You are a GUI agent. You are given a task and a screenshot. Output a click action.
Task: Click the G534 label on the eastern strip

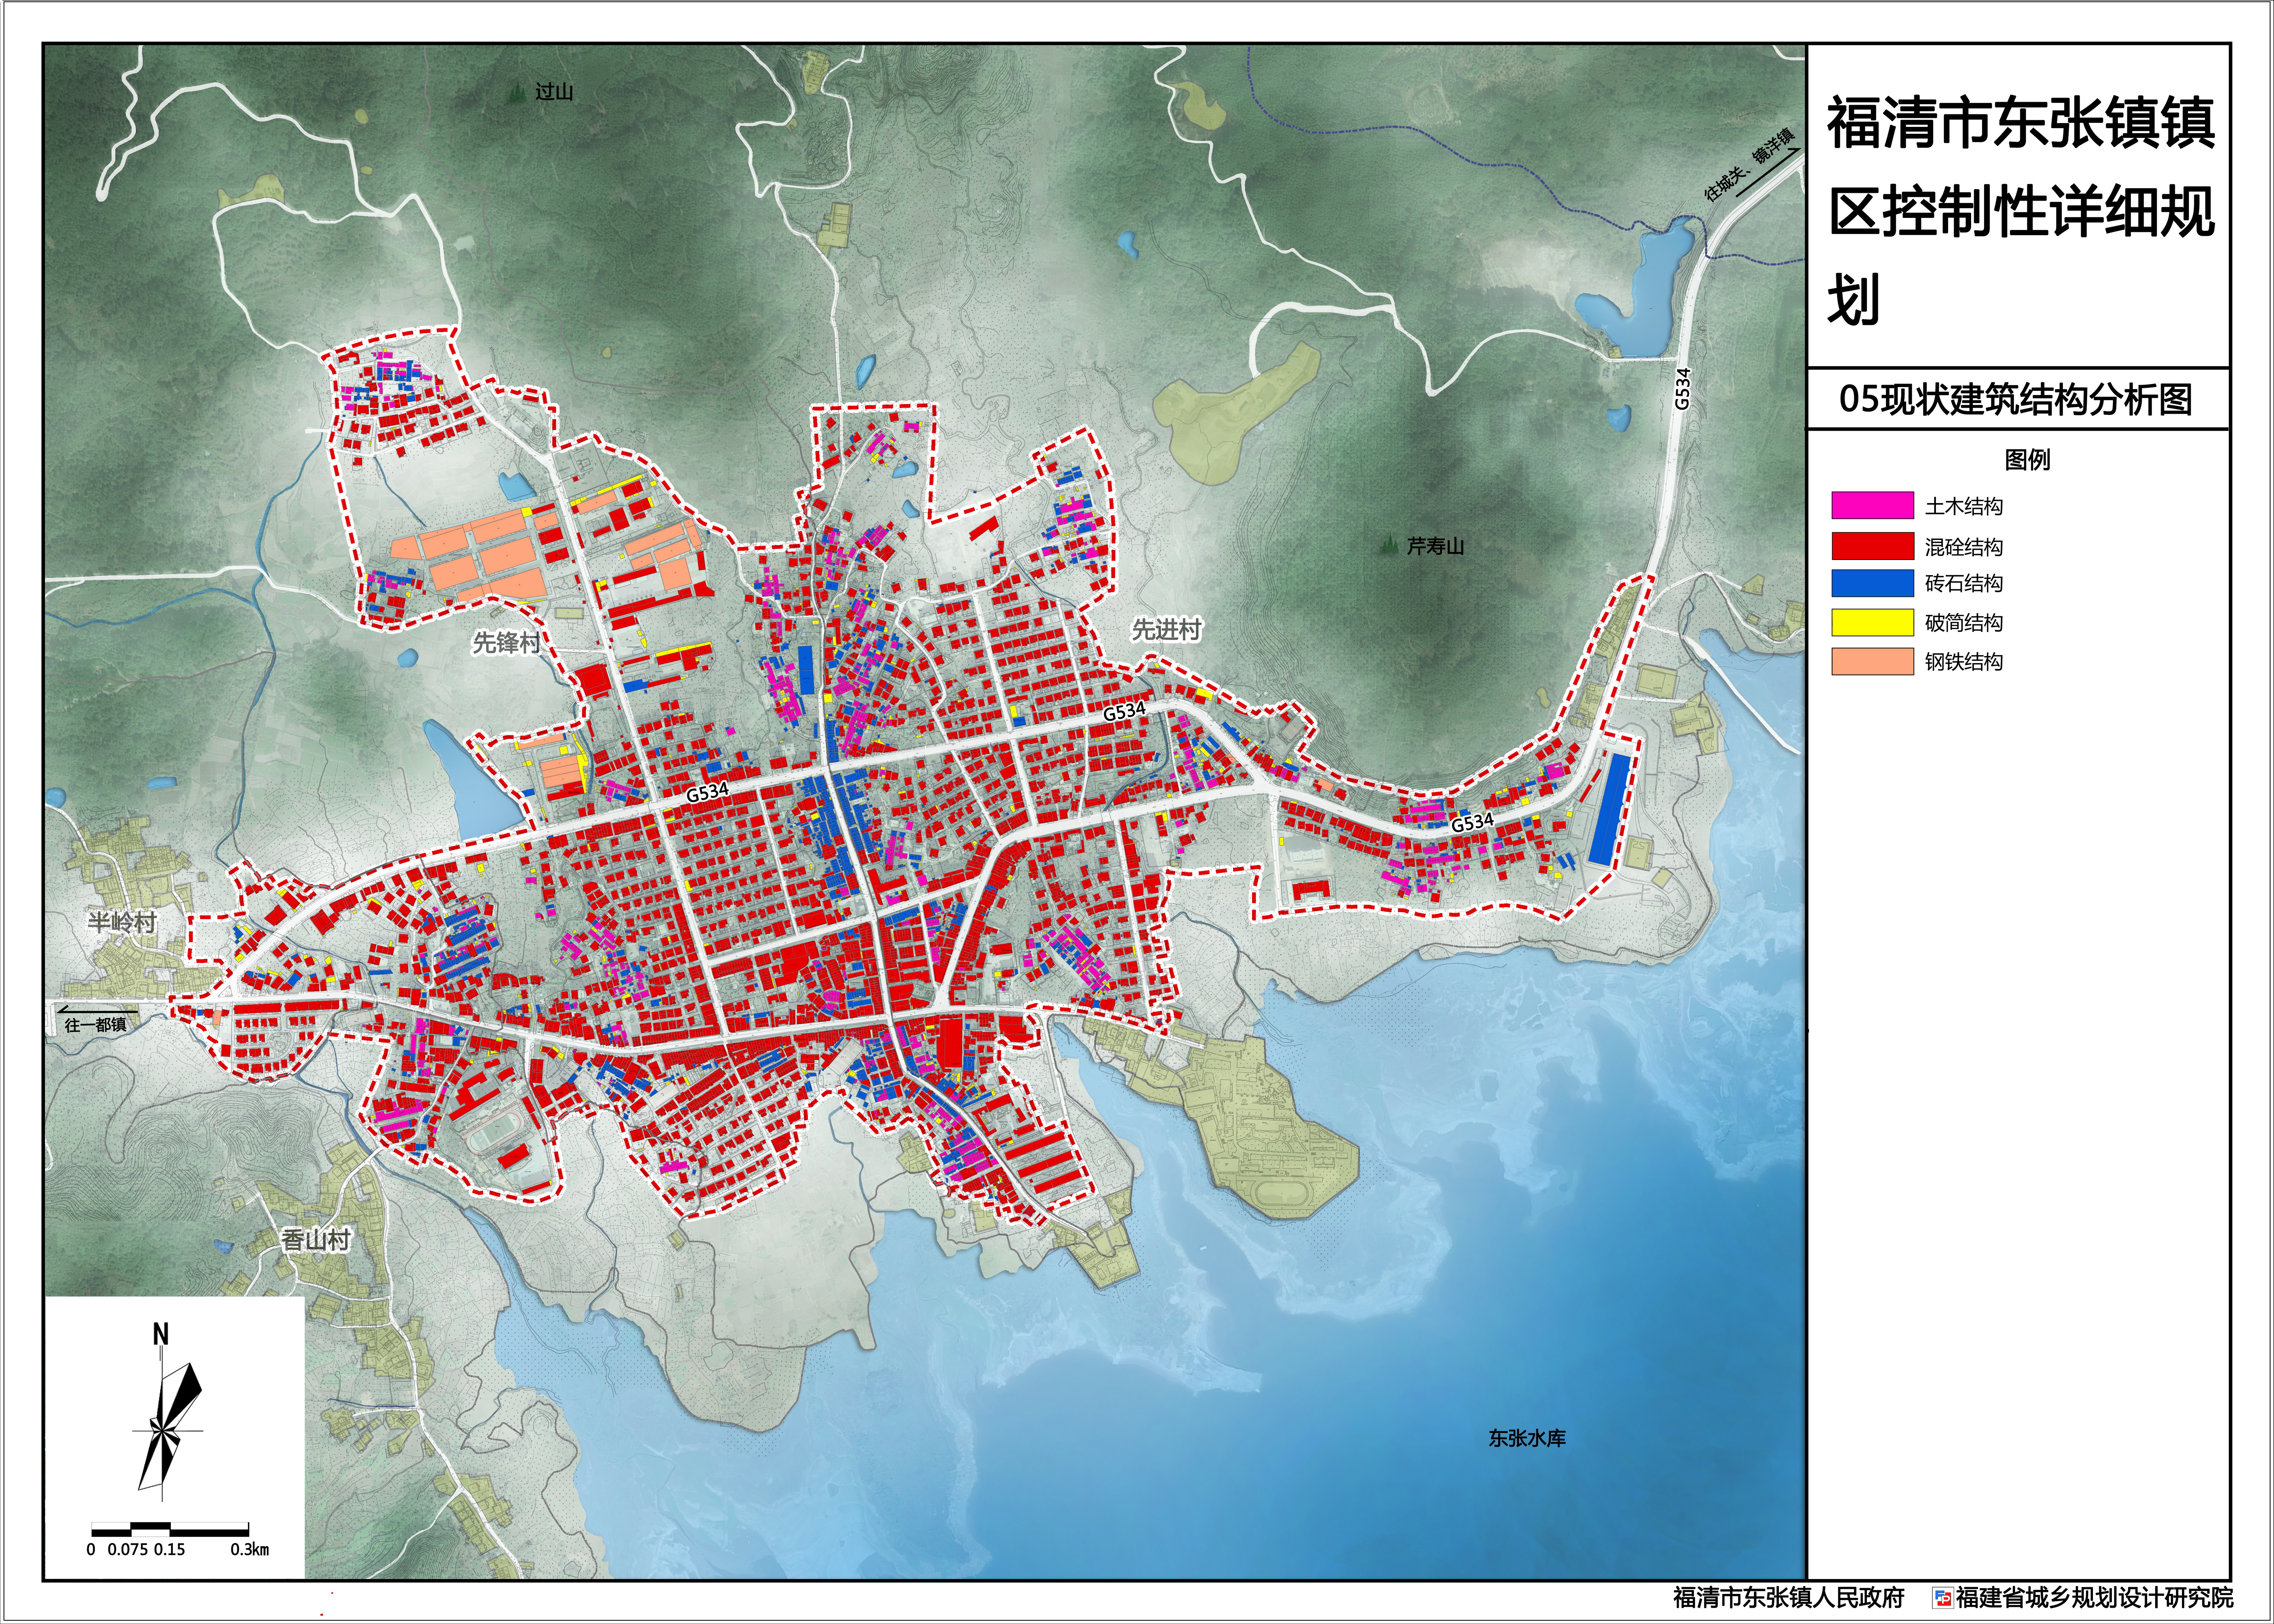pos(1472,823)
